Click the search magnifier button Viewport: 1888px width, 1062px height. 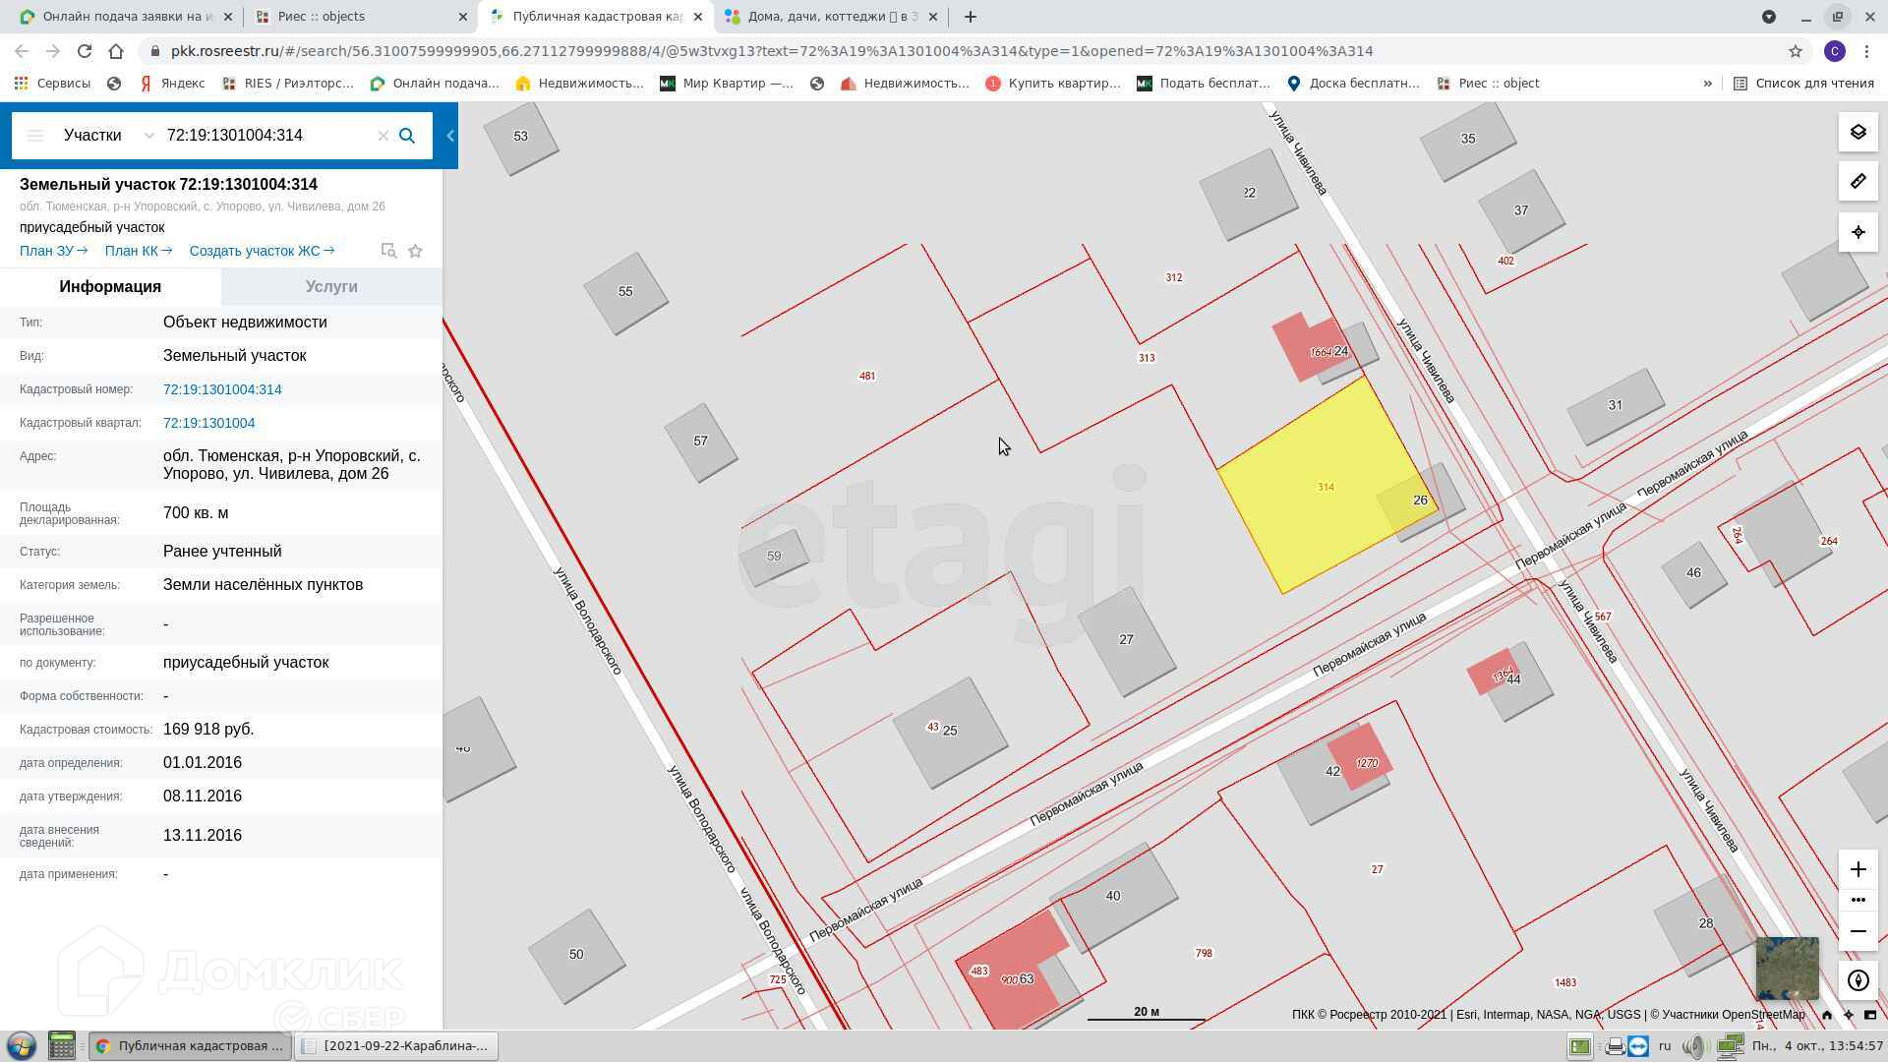pyautogui.click(x=407, y=136)
